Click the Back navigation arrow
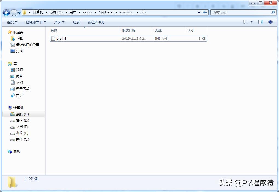The width and height of the screenshot is (279, 192). click(x=6, y=12)
